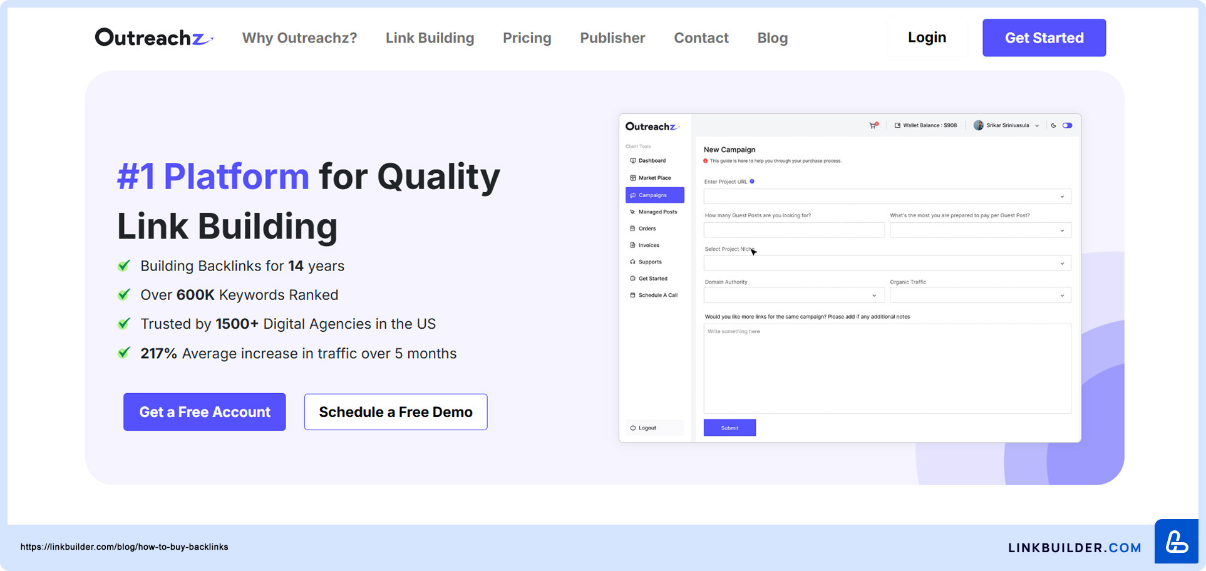The height and width of the screenshot is (571, 1206).
Task: Click the Login button
Action: (x=927, y=38)
